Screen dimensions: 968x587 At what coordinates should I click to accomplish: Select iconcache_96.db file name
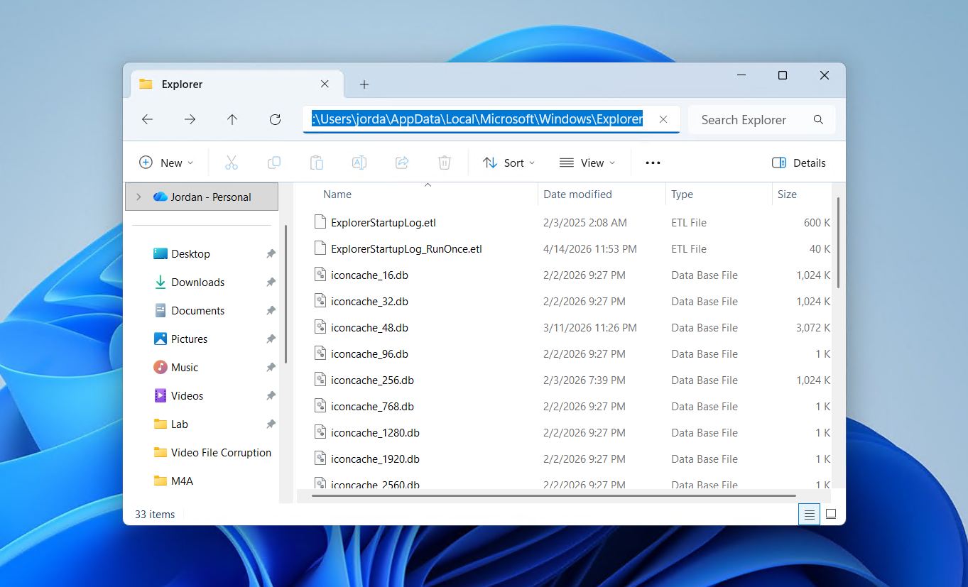[369, 353]
